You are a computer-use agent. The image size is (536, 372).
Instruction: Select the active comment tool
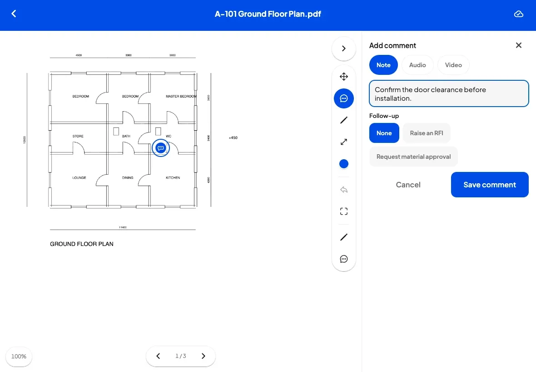click(344, 98)
